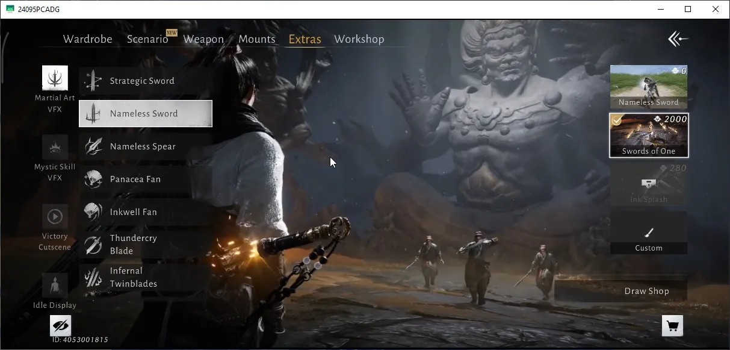Screen dimensions: 730x350
Task: Open the Weapon tab
Action: 203,39
